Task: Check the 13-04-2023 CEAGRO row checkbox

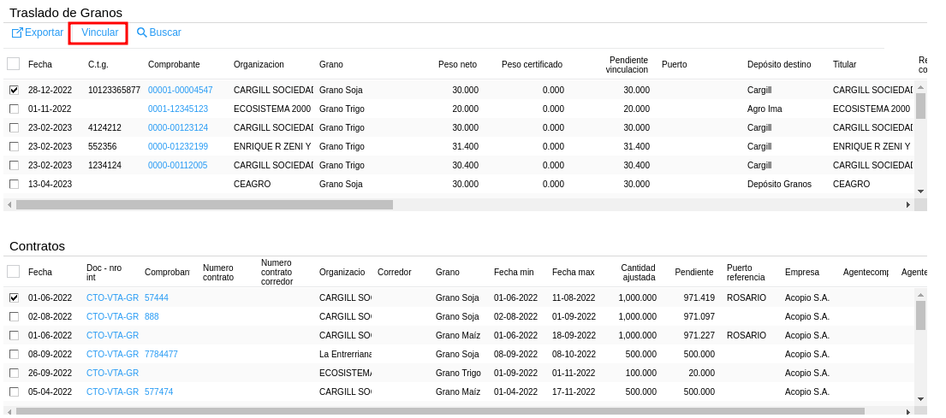Action: (x=14, y=184)
